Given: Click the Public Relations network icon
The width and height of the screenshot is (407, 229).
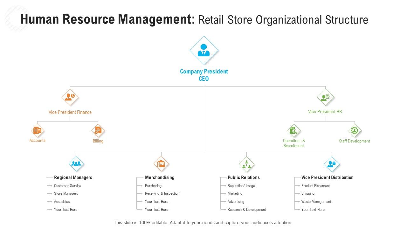Looking at the screenshot, I should pyautogui.click(x=246, y=164).
